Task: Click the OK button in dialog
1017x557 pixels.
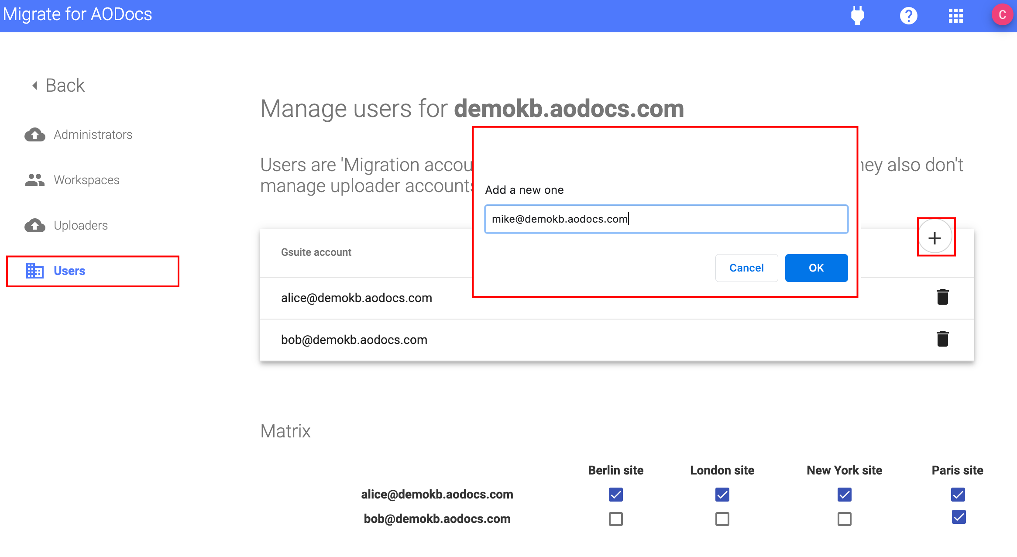Action: [816, 268]
